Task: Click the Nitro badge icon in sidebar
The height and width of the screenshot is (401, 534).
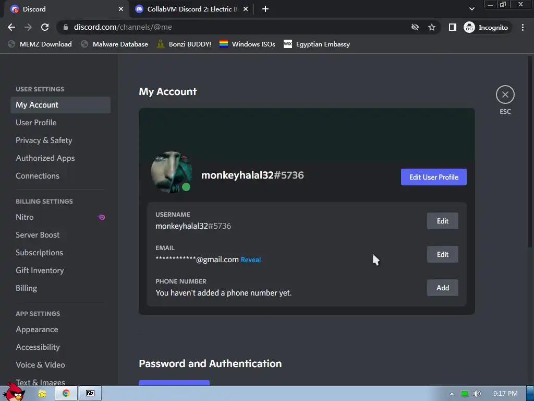Action: pos(101,217)
